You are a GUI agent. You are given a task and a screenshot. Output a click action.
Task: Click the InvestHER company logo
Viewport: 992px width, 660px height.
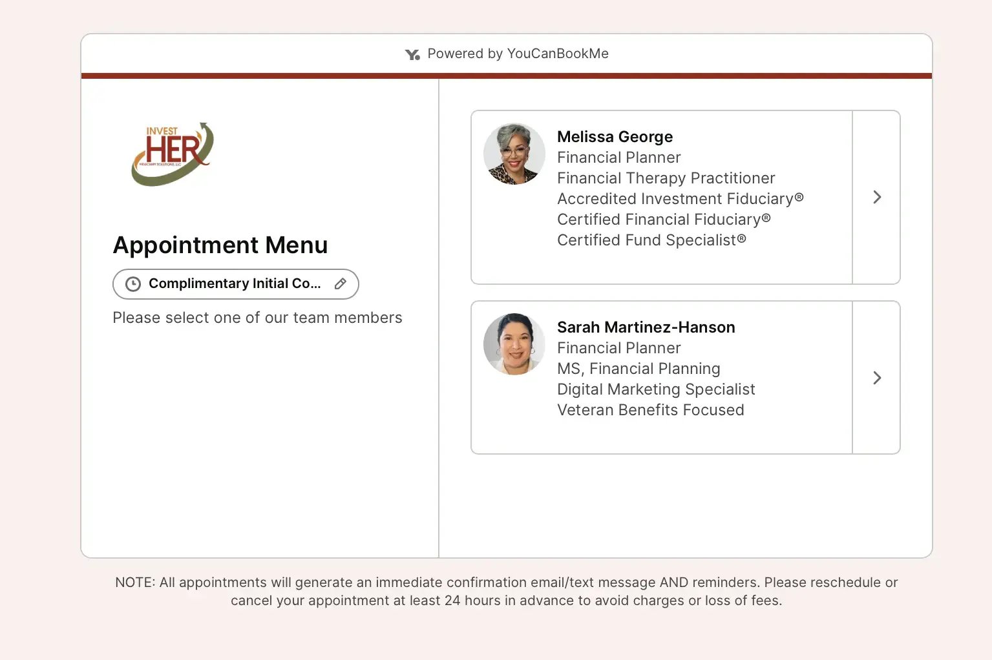[173, 154]
